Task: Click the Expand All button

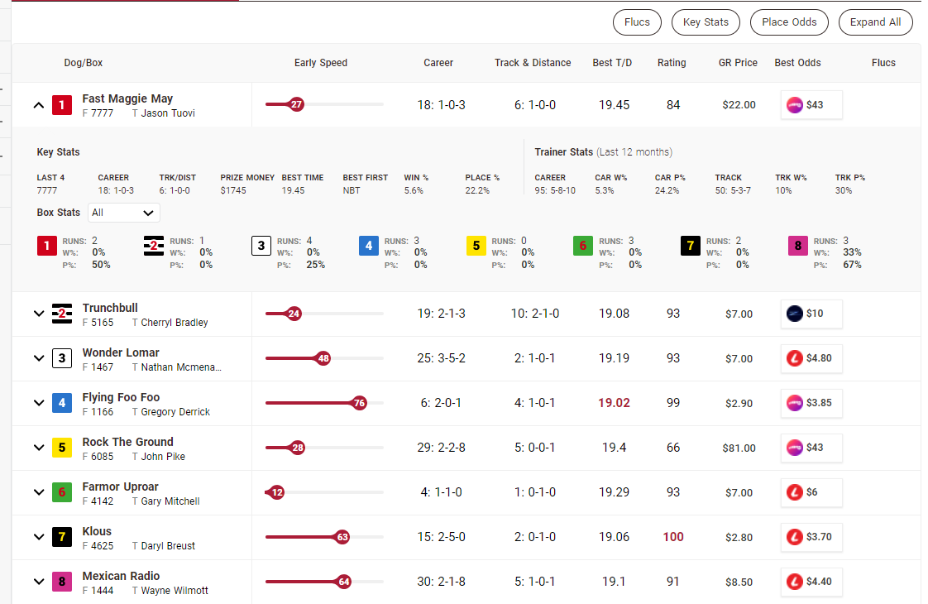Action: point(875,22)
